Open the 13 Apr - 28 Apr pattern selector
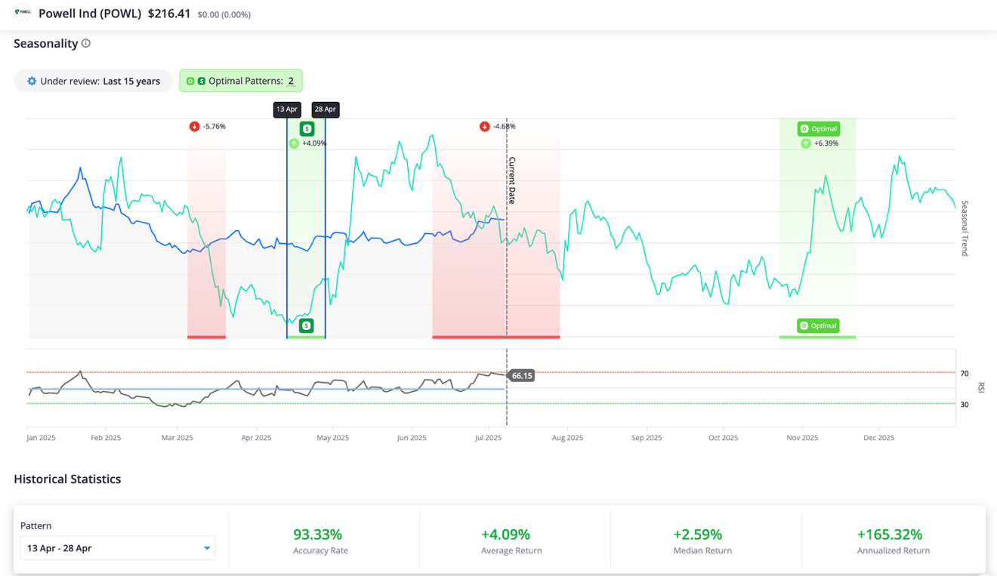997x576 pixels. pos(117,548)
